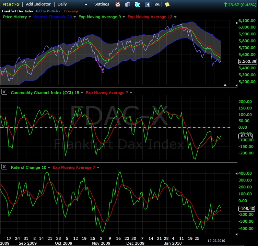This screenshot has width=258, height=246.
Task: Expand the CCI 15 dropdown arrow
Action: pyautogui.click(x=82, y=93)
